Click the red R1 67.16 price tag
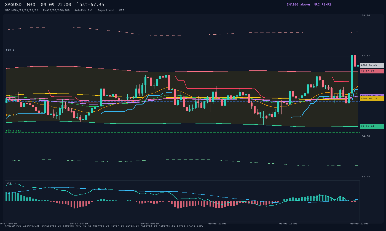 [372, 71]
